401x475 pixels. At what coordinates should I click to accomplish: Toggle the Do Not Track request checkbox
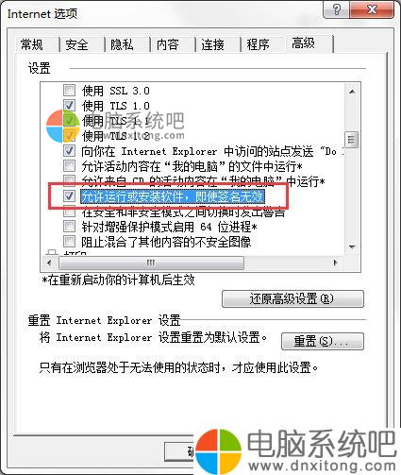[x=69, y=151]
